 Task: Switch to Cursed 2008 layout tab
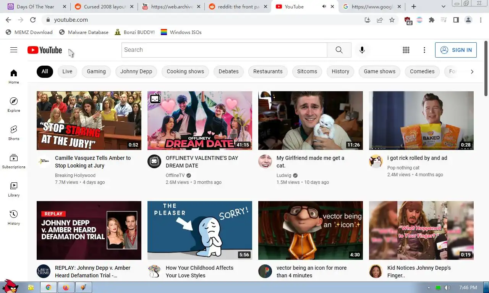104,6
